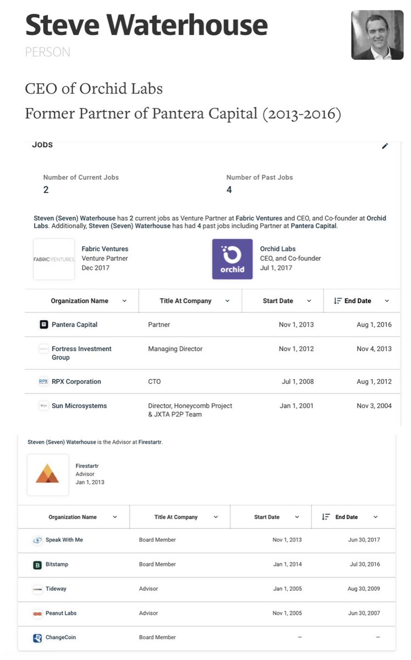The width and height of the screenshot is (411, 660).
Task: Open Orchid Labs card title
Action: pos(278,249)
